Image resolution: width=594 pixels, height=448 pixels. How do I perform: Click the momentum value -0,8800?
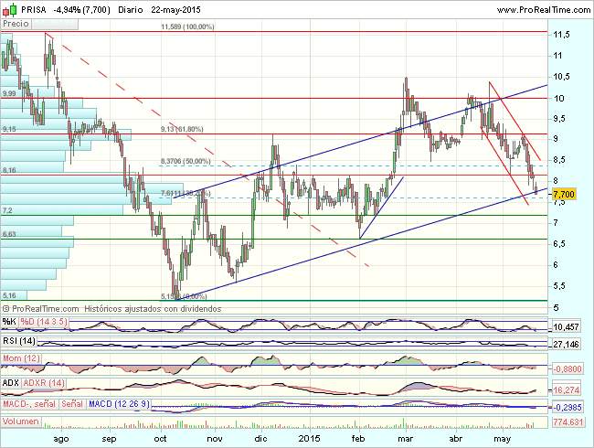(567, 368)
